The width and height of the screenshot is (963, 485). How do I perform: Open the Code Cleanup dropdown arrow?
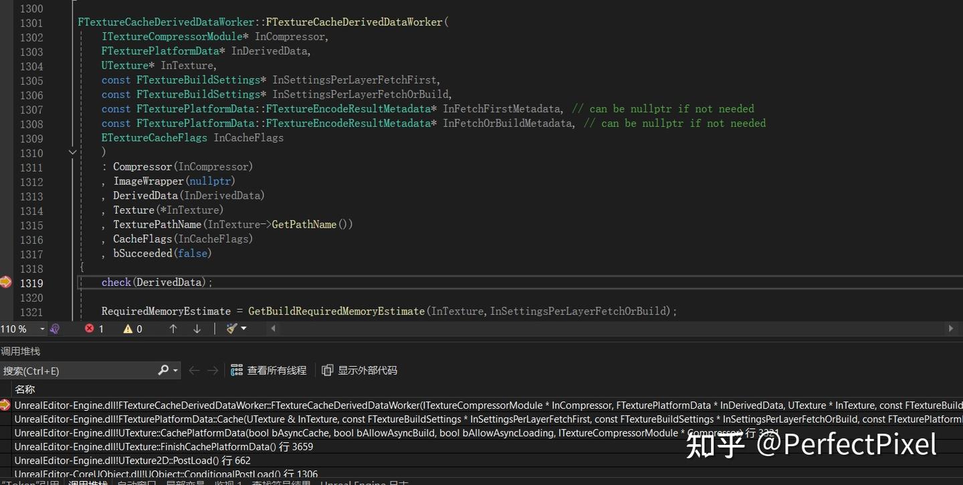(x=243, y=328)
